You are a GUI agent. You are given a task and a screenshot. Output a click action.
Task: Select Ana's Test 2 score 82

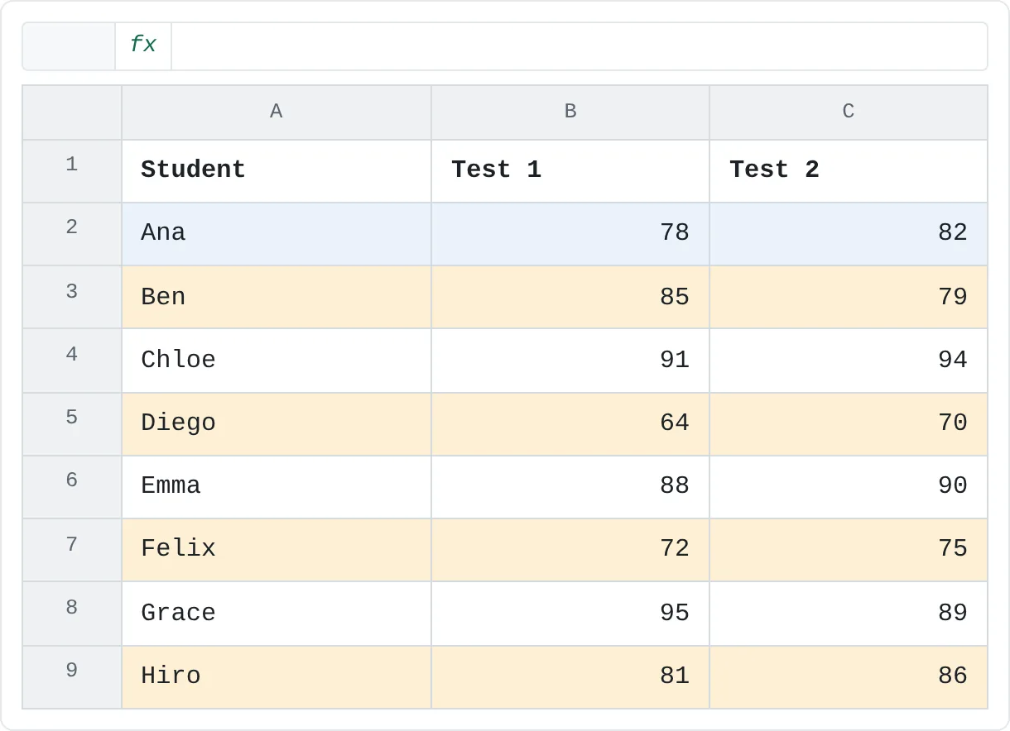click(849, 234)
